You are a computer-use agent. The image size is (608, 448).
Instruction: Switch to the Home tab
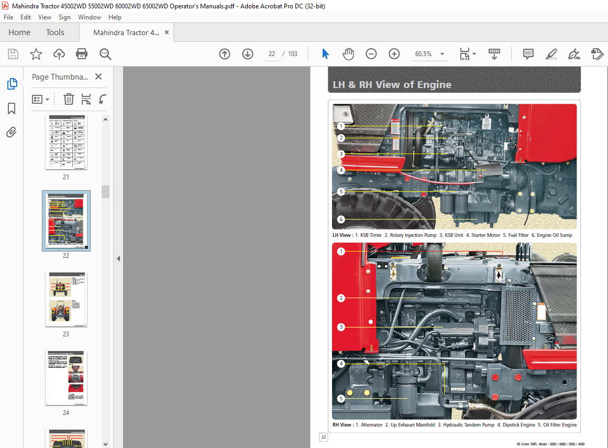19,32
